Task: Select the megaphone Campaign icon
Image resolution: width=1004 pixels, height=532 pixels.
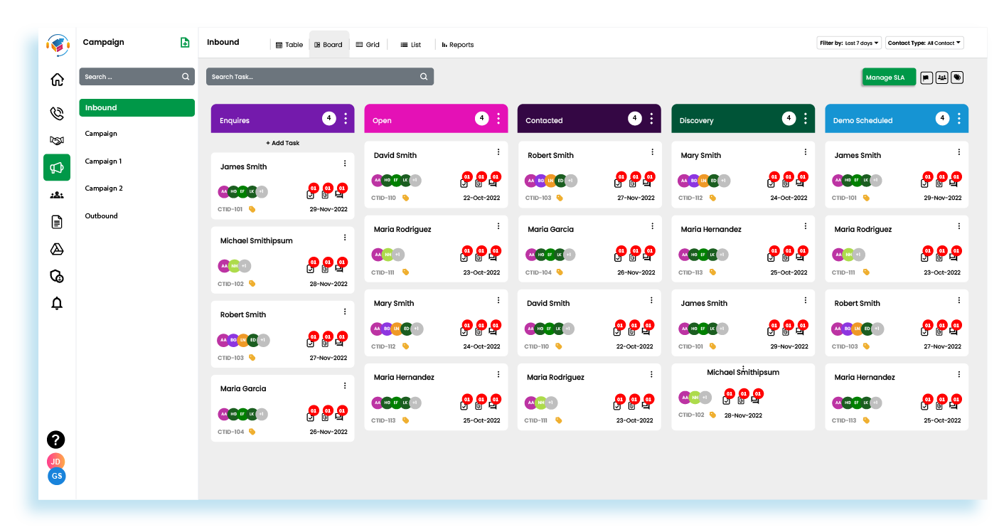Action: click(x=57, y=168)
